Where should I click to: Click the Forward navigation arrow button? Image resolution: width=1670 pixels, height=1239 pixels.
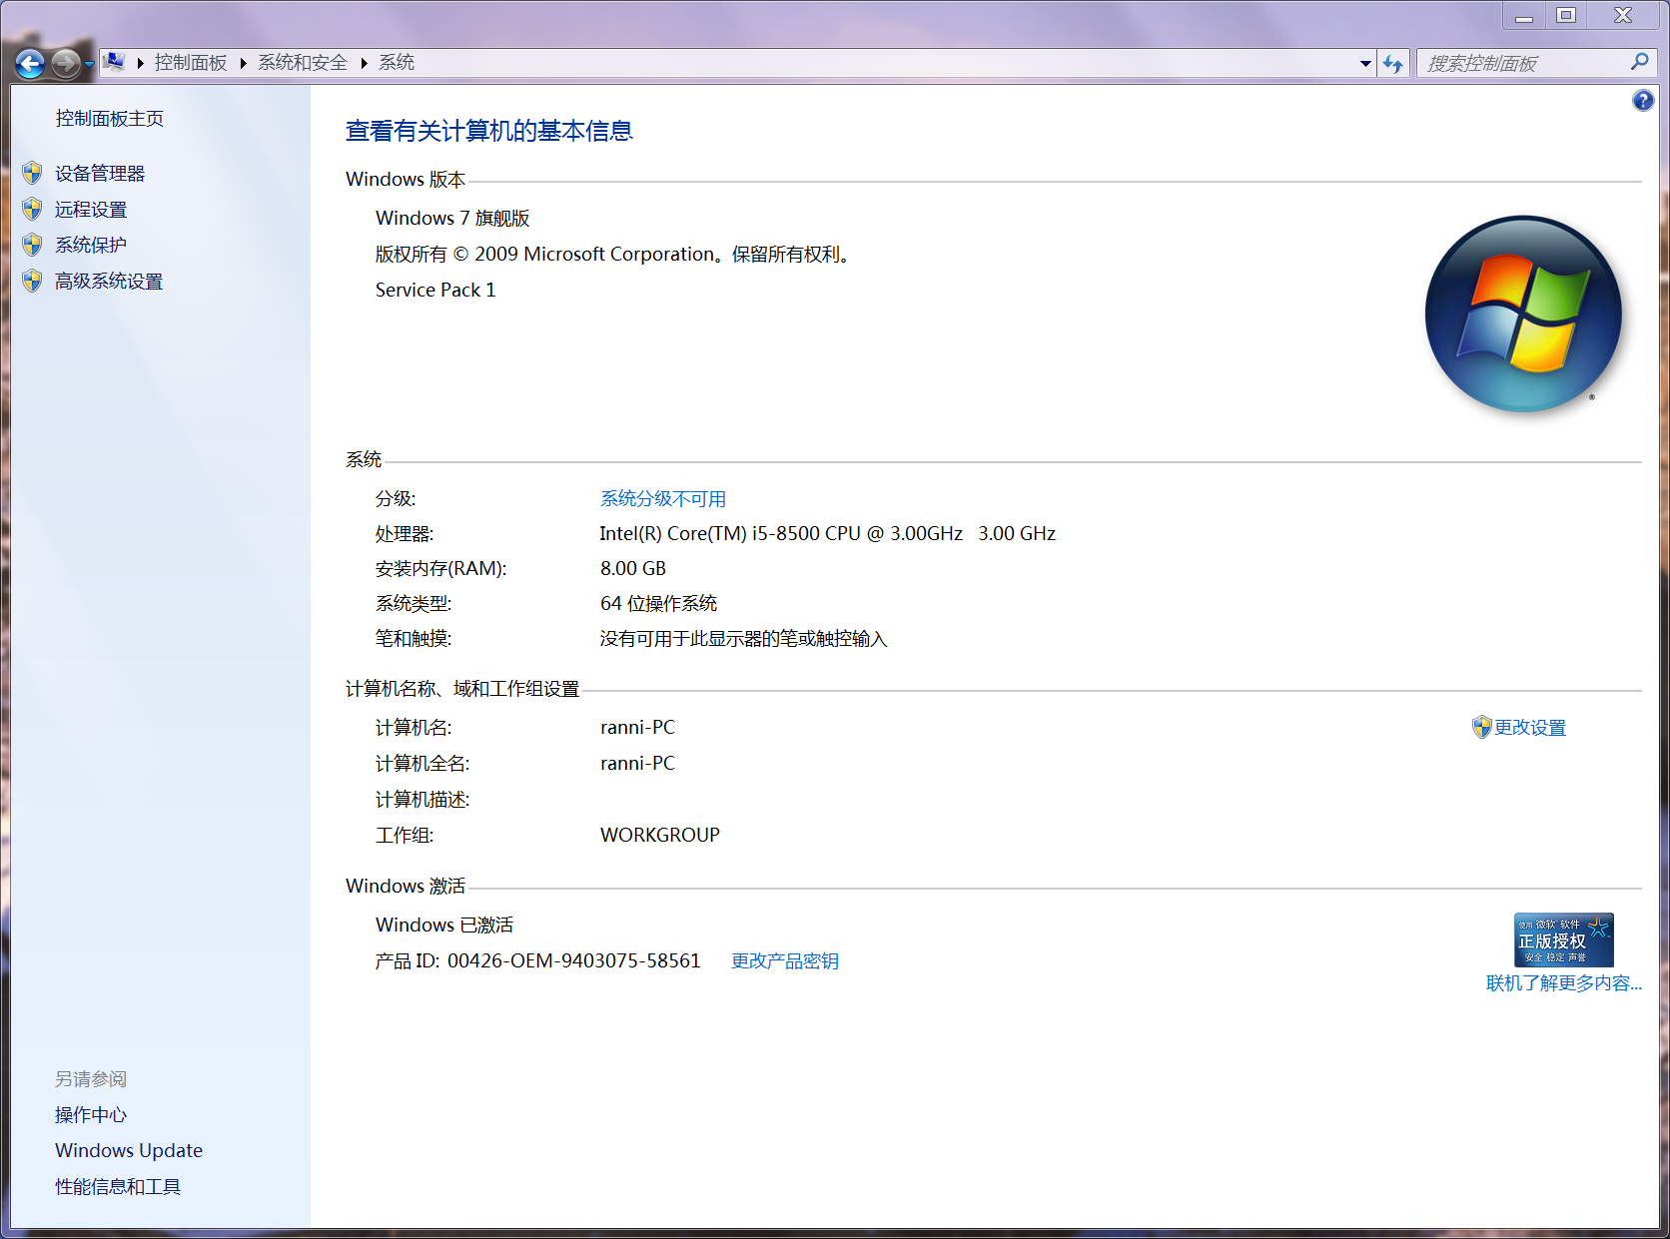point(66,64)
